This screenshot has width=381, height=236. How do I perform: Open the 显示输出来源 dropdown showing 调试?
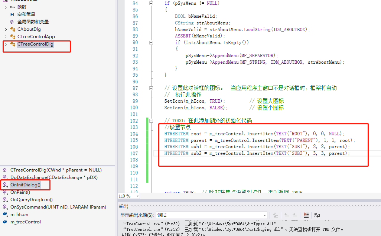coord(265,215)
